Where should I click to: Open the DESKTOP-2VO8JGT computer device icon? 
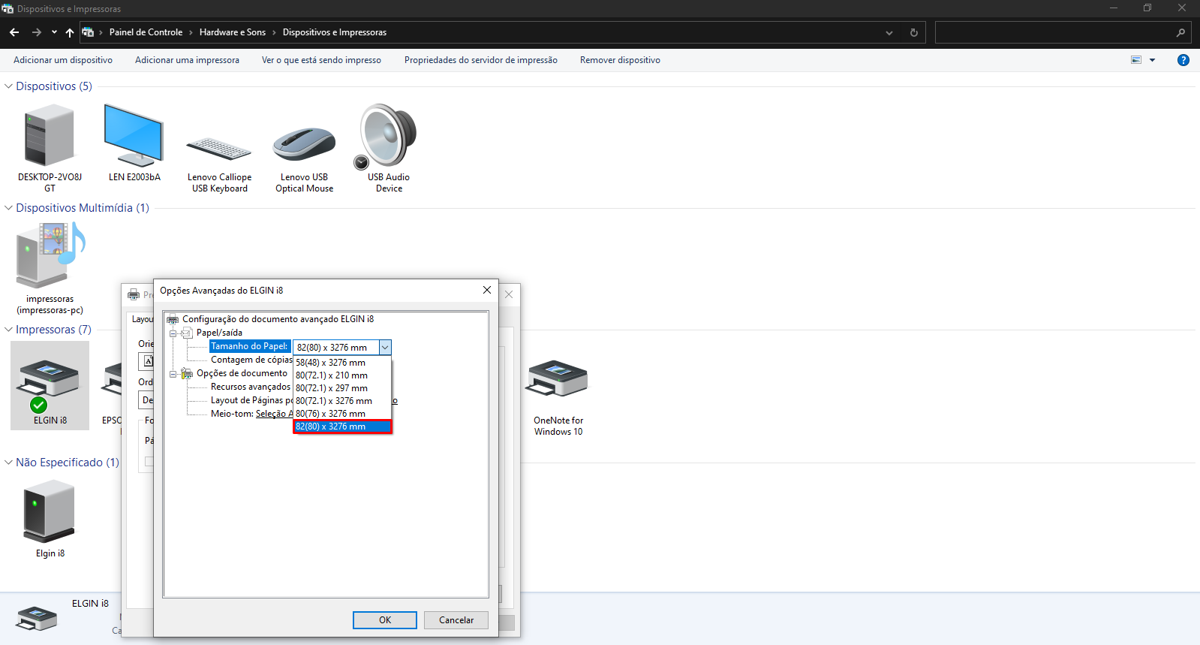point(50,137)
